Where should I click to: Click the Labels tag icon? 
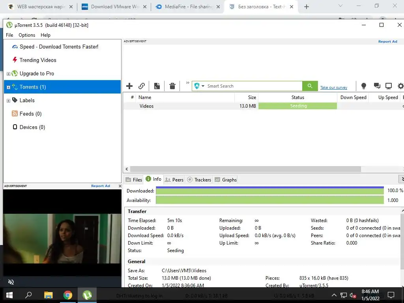[15, 100]
